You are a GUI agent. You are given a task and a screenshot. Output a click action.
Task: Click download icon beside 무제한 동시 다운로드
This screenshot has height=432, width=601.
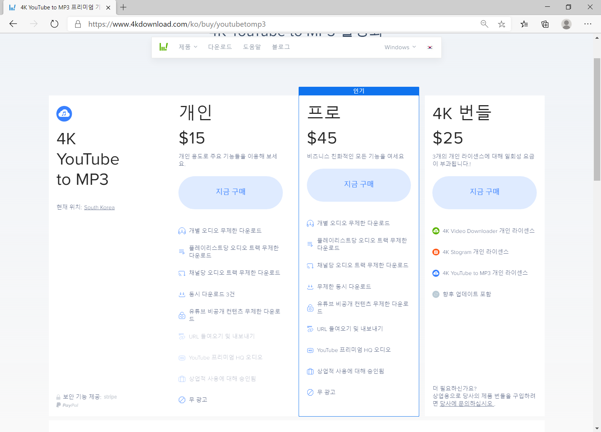pyautogui.click(x=310, y=287)
